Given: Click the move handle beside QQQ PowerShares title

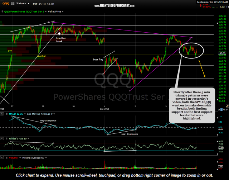Looking at the screenshot, I should tap(2, 11).
